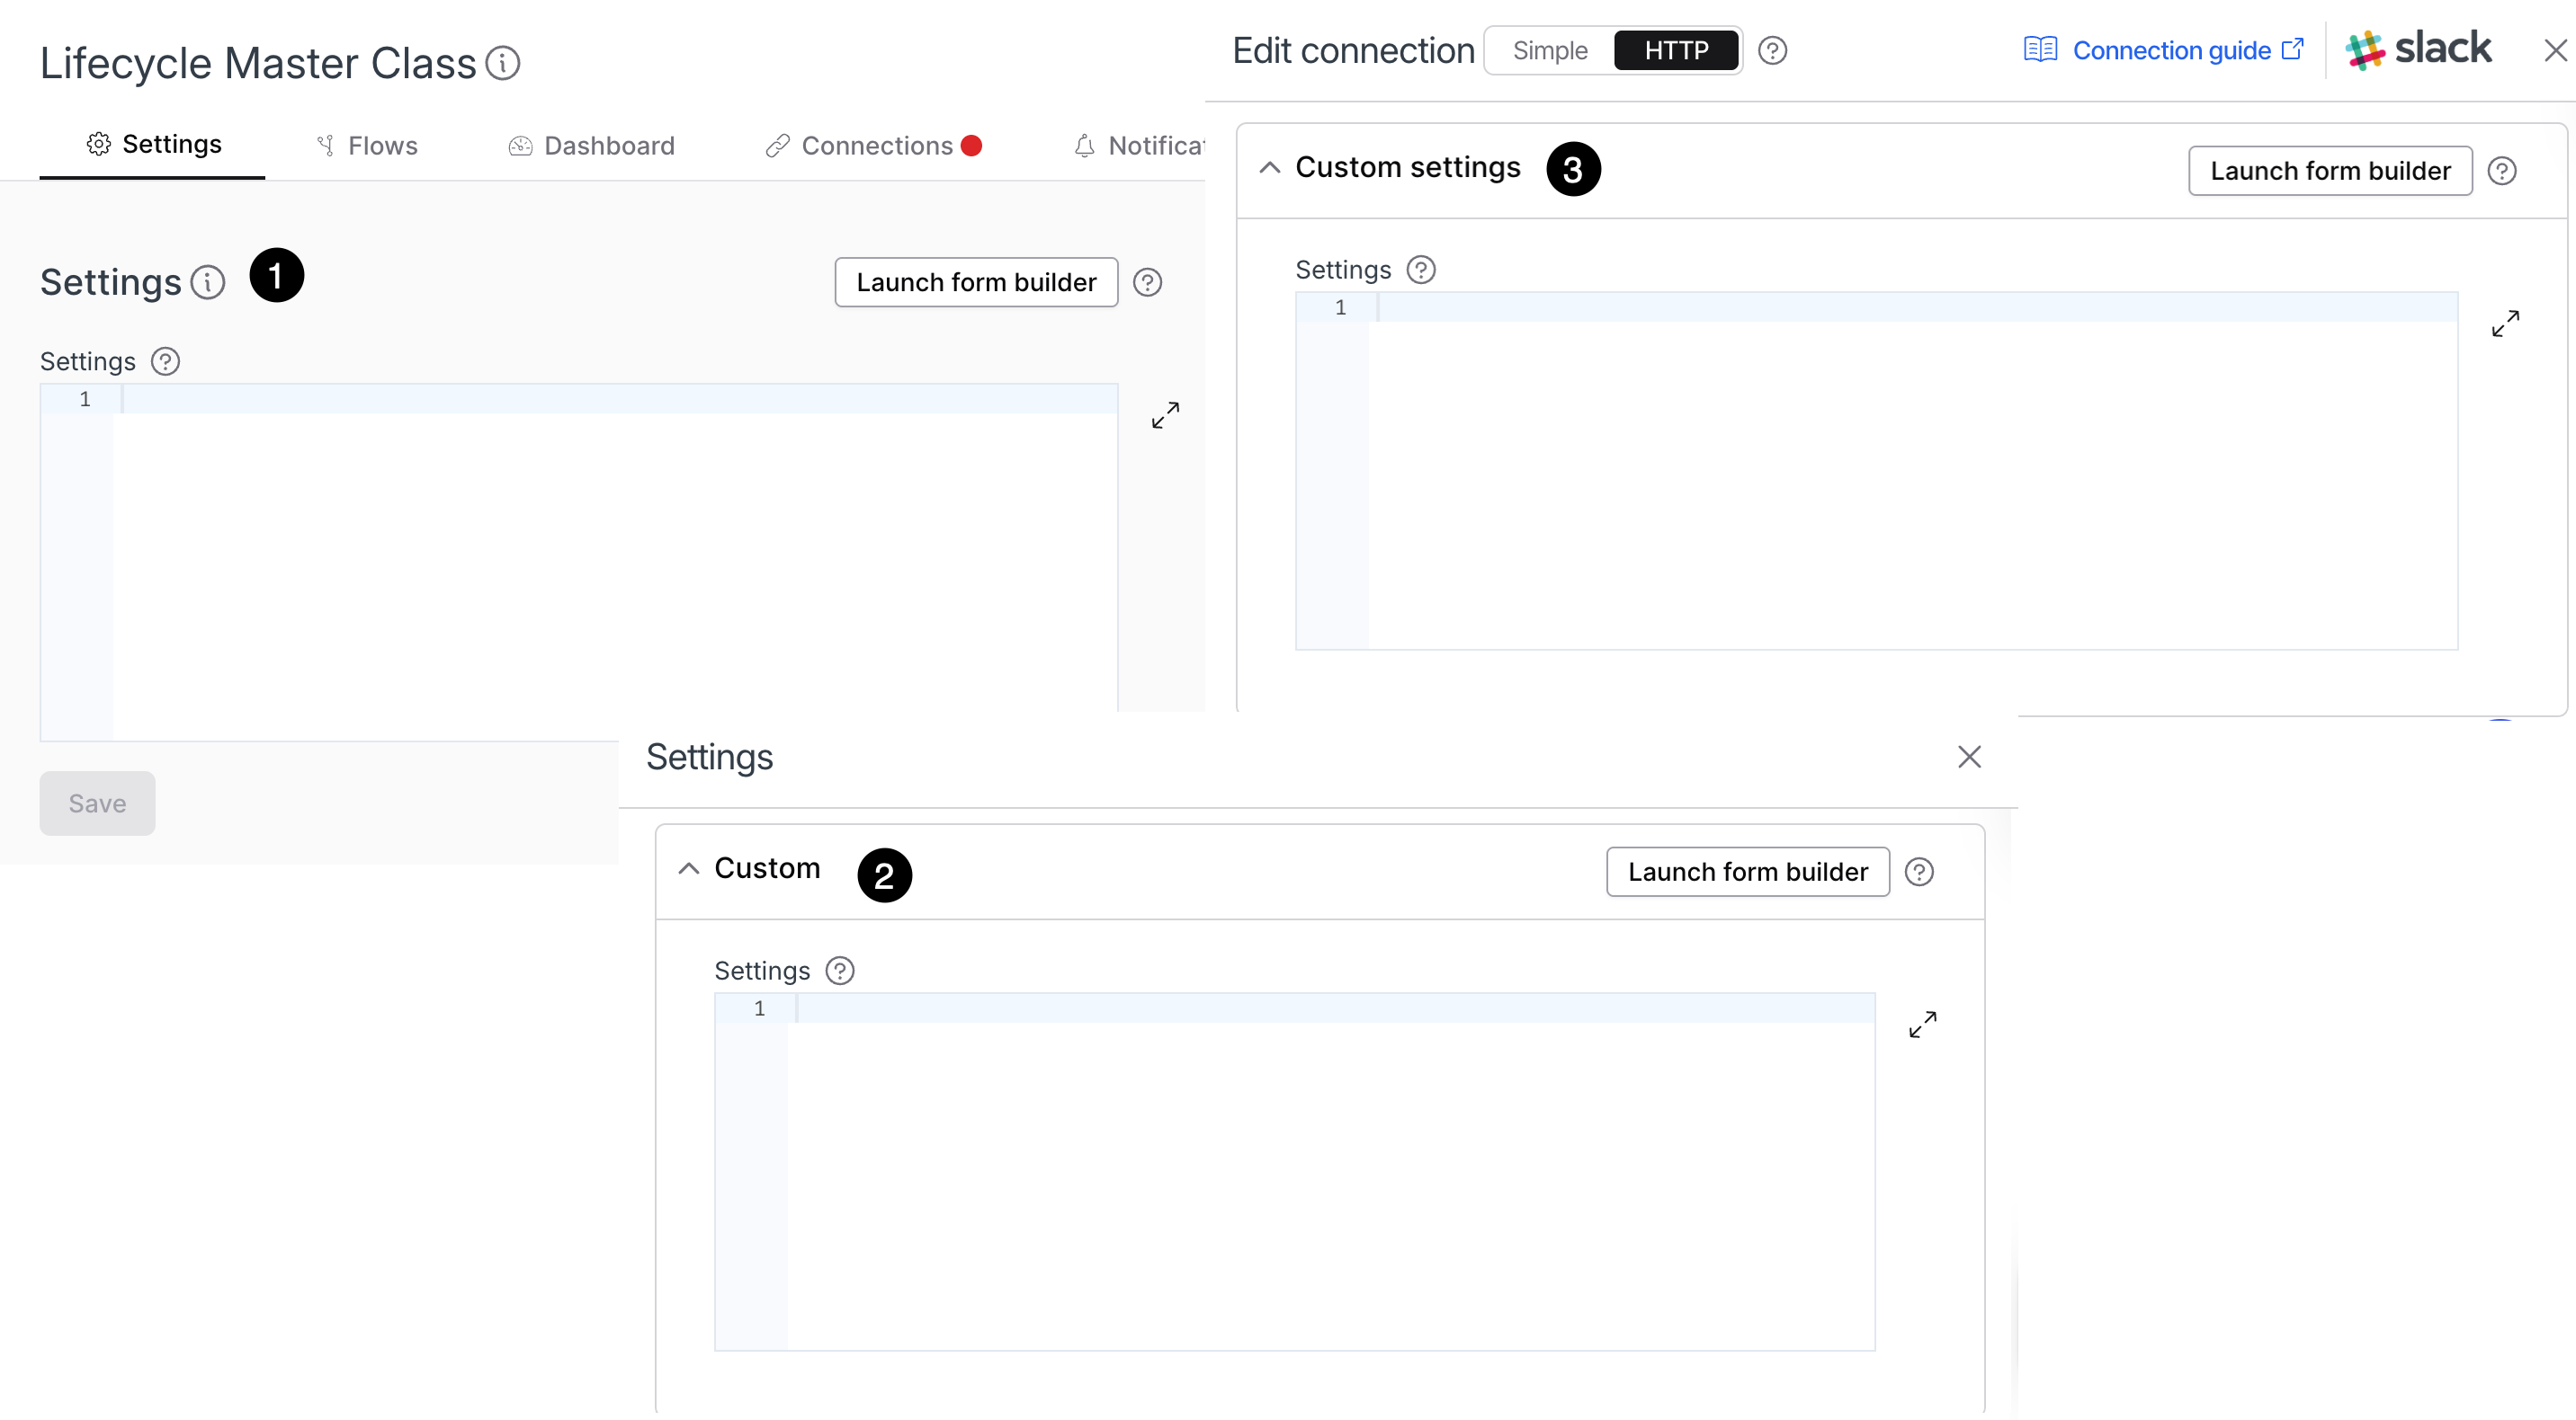Click help icon beside Custom settings form builder

(x=2502, y=171)
